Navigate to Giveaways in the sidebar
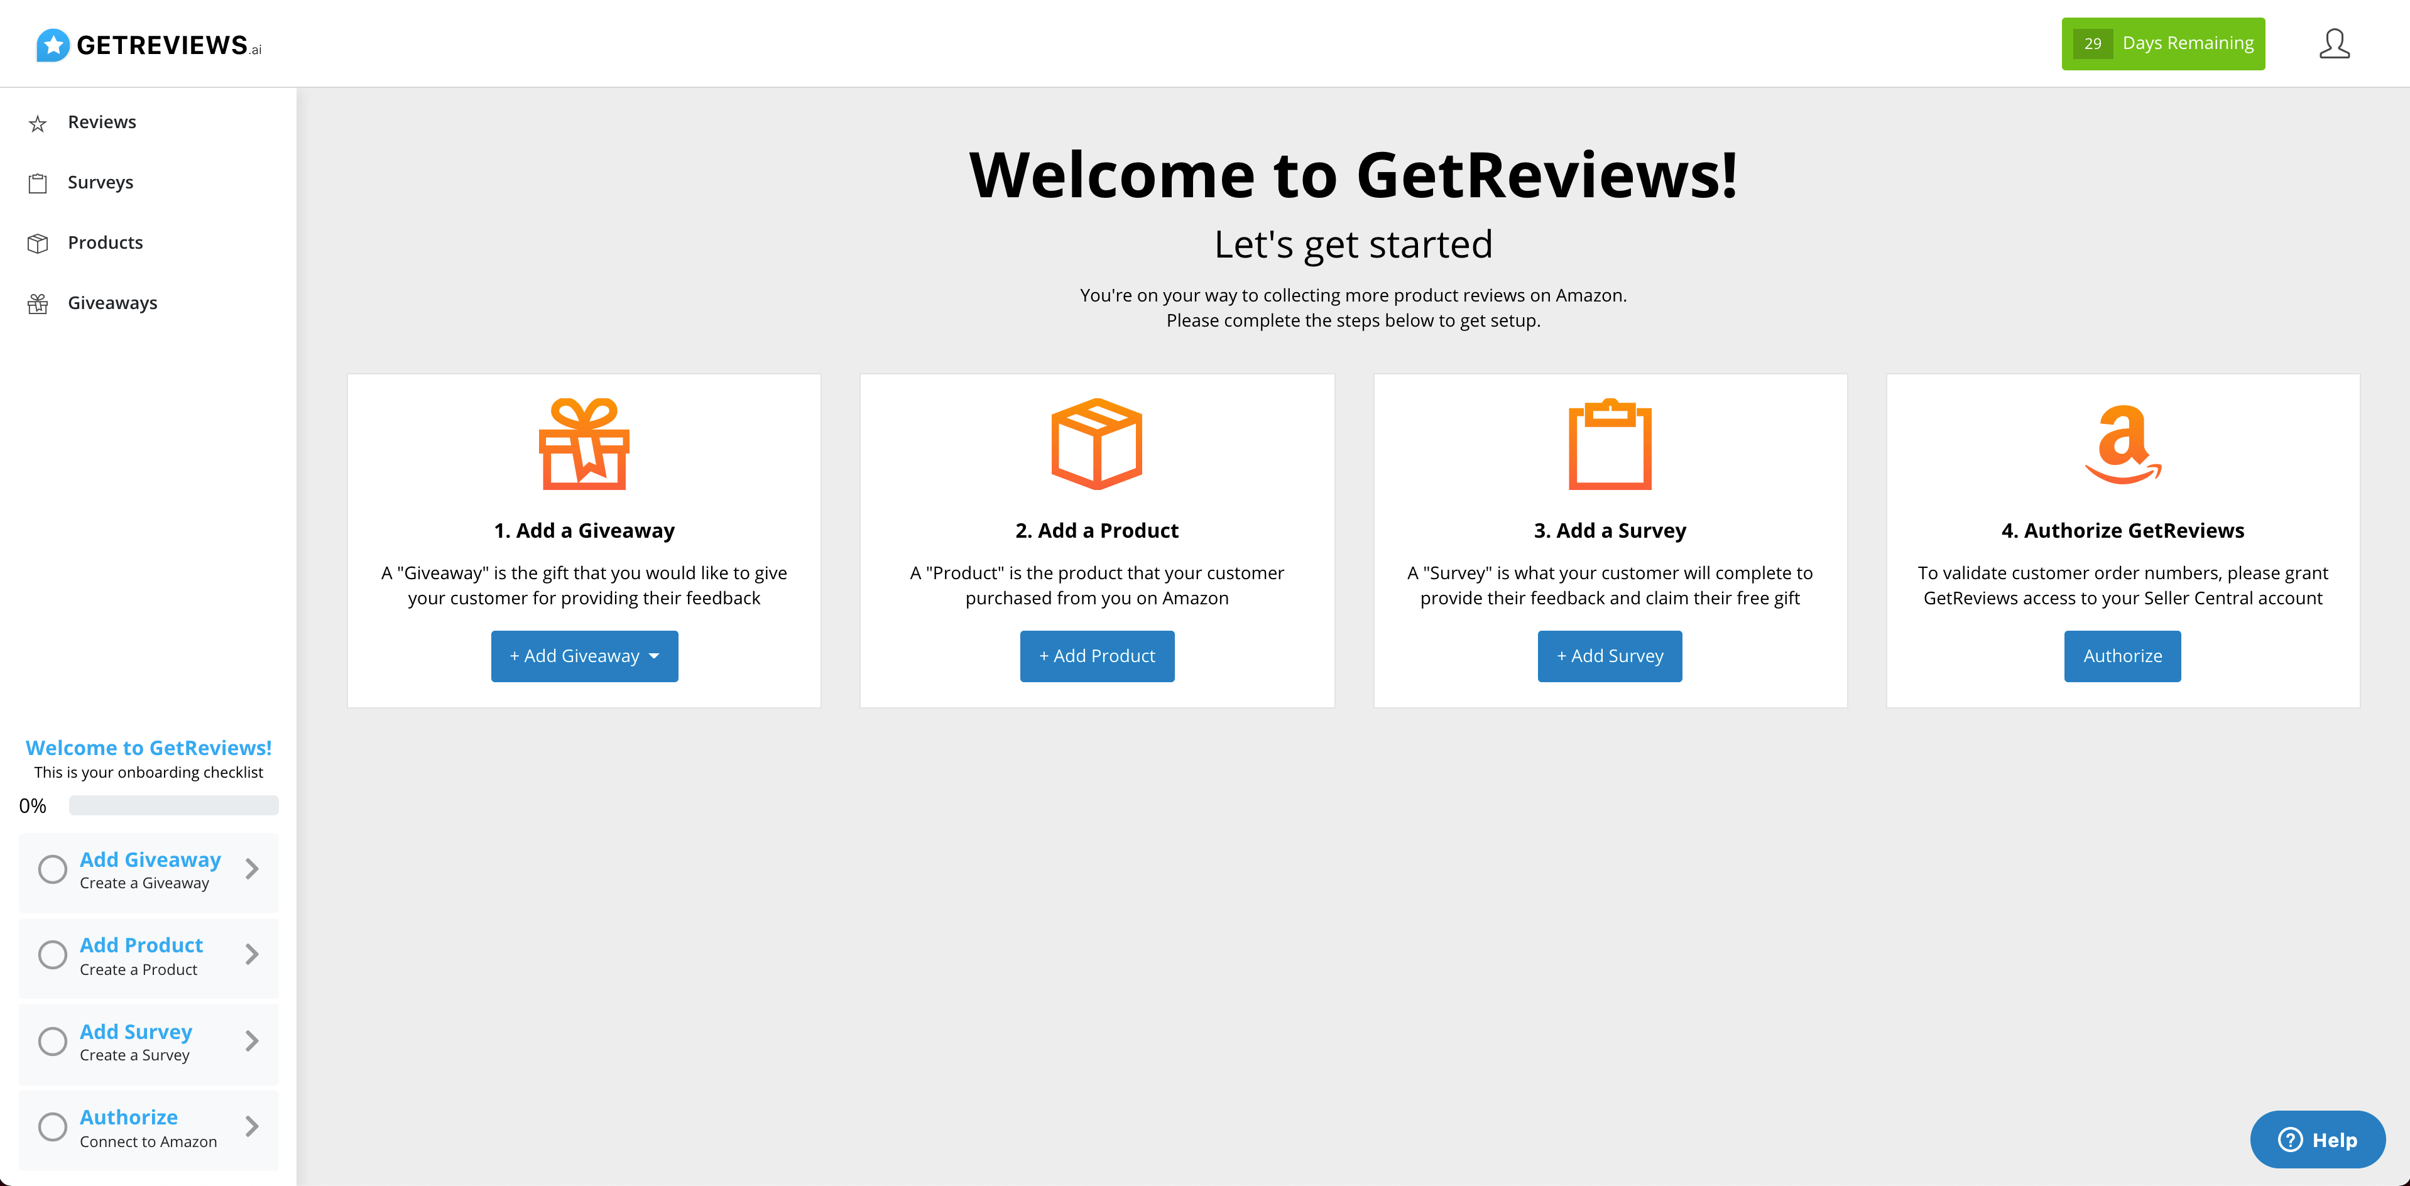Screen dimensions: 2410x1186 point(112,302)
